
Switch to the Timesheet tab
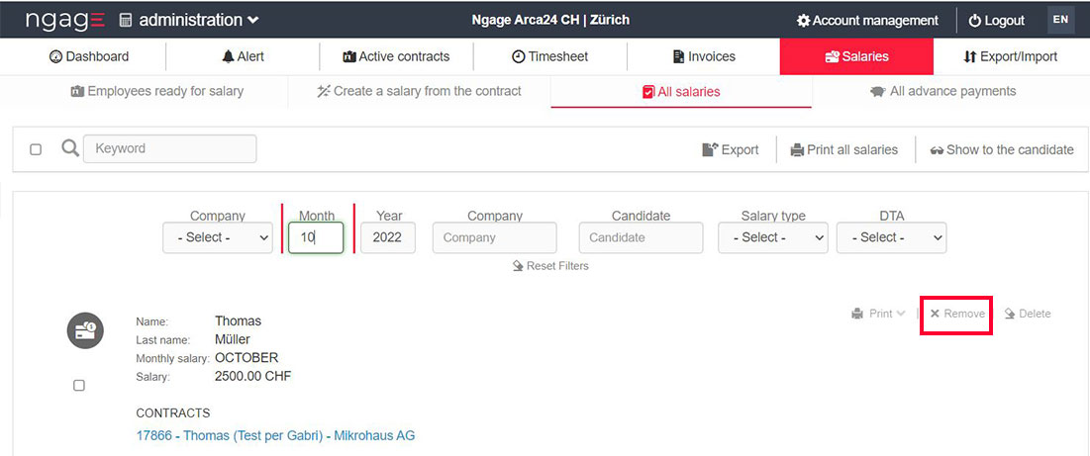550,56
